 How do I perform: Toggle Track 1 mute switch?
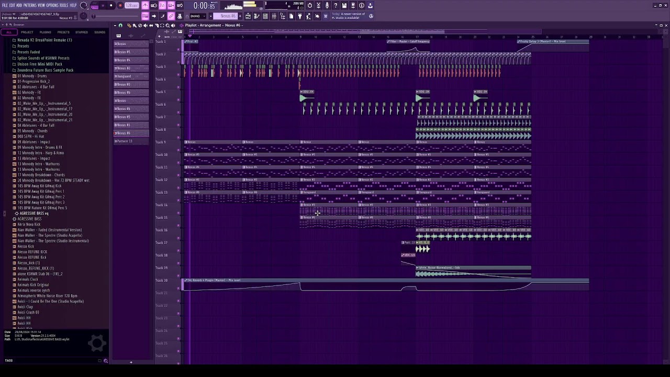click(x=178, y=50)
